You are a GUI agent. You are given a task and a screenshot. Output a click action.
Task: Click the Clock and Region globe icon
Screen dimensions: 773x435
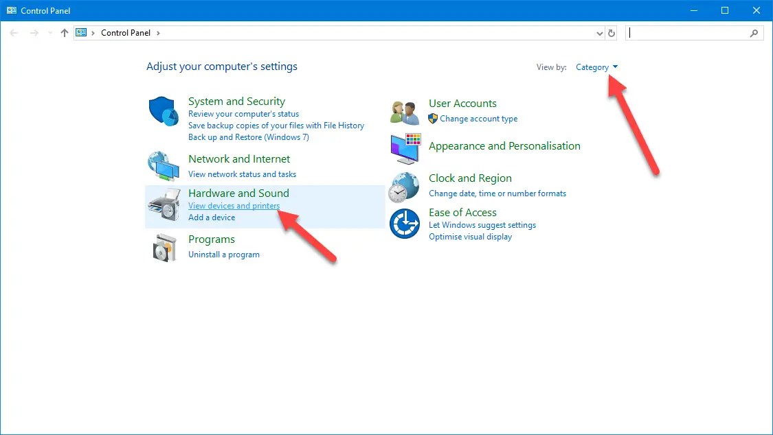(403, 187)
